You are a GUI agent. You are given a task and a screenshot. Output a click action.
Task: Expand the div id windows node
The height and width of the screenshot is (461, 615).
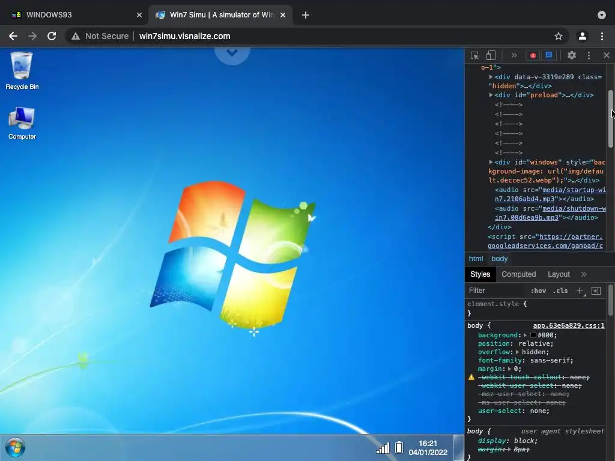click(x=491, y=162)
